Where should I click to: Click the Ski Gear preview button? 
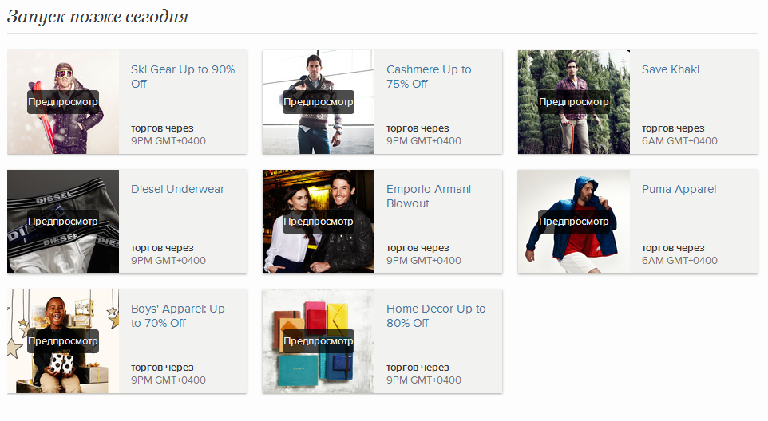click(63, 102)
